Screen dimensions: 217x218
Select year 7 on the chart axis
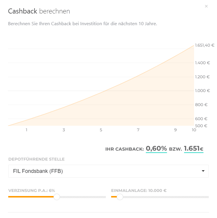(138, 130)
